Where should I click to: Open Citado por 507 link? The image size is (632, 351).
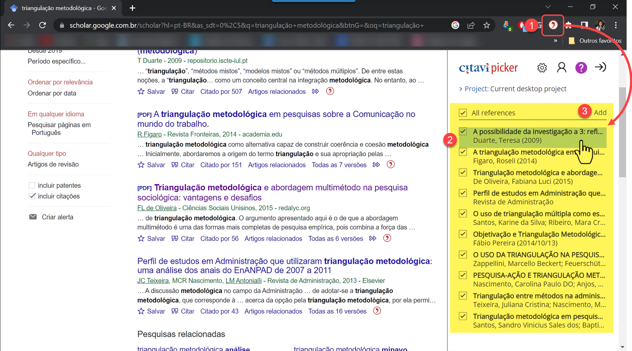221,92
